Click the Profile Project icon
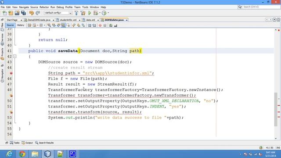The width and height of the screenshot is (281, 158). [104, 13]
